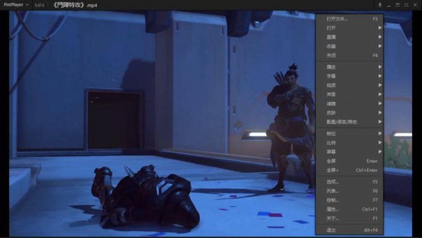Screen dimensions: 422x238
Task: Select 关闭 (F4) in the context menu
Action: click(x=349, y=55)
